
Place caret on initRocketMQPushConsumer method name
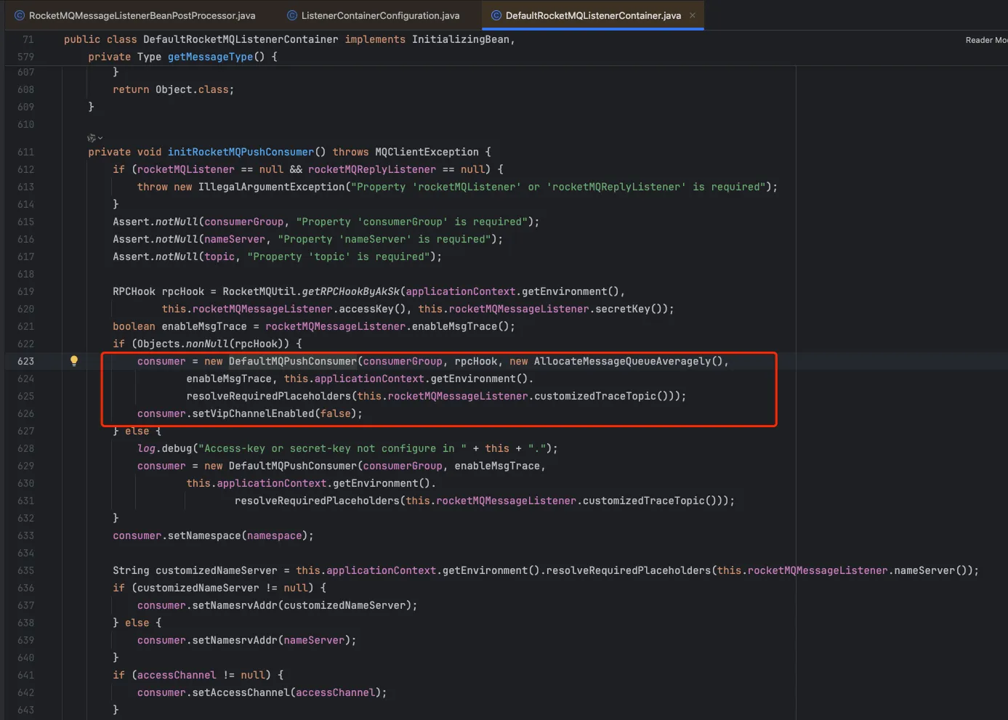coord(241,152)
